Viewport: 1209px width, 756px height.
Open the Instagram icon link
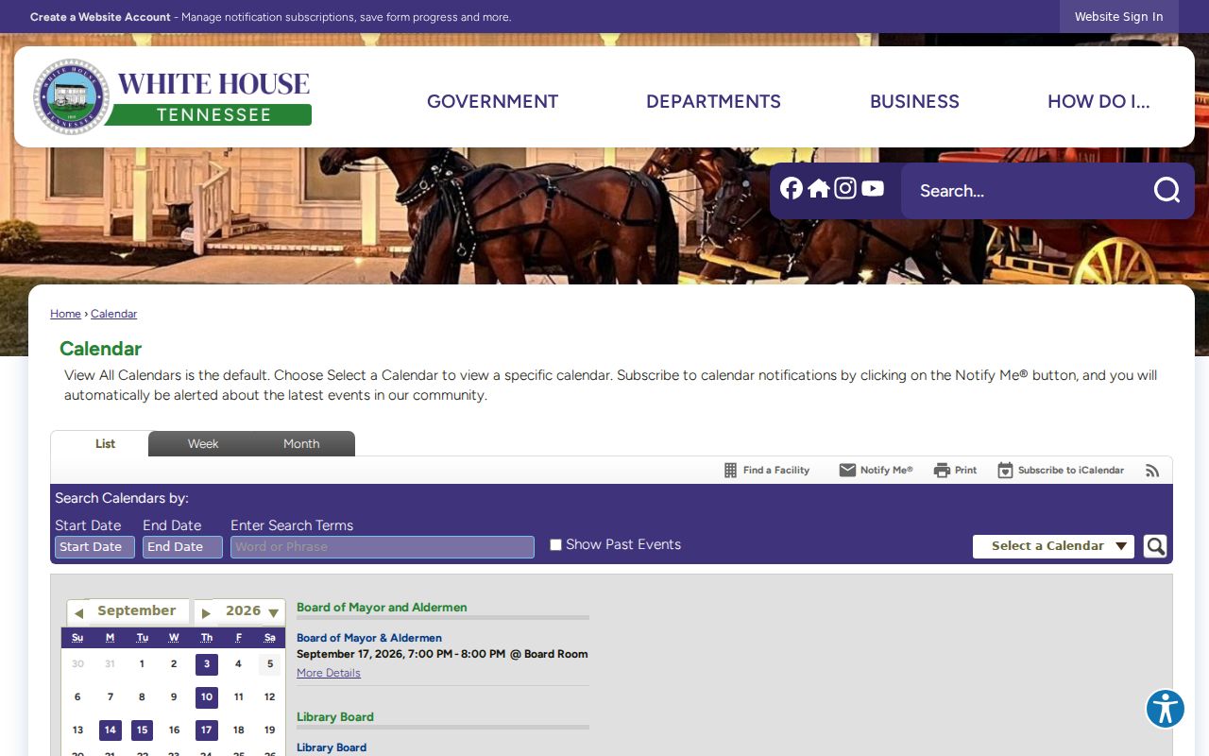point(845,188)
